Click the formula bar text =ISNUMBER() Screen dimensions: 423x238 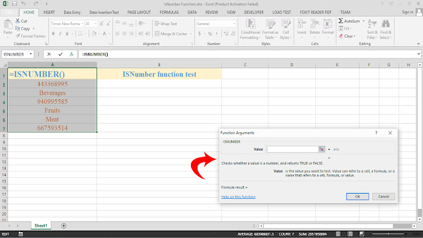coord(95,54)
